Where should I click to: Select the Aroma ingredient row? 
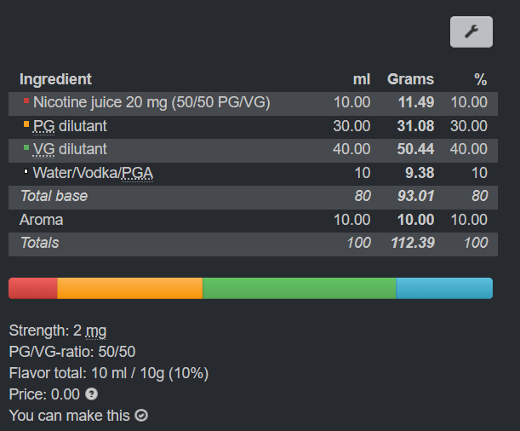253,221
